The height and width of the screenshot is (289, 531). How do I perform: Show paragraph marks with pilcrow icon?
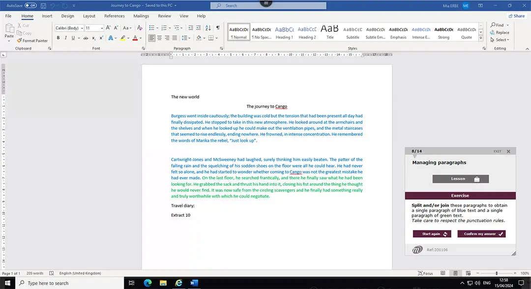click(217, 28)
